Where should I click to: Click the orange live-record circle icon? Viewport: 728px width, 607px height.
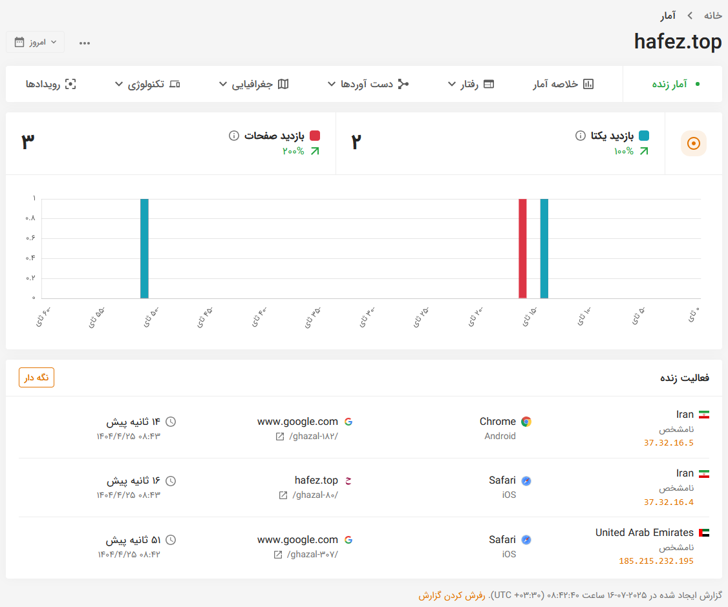coord(694,143)
